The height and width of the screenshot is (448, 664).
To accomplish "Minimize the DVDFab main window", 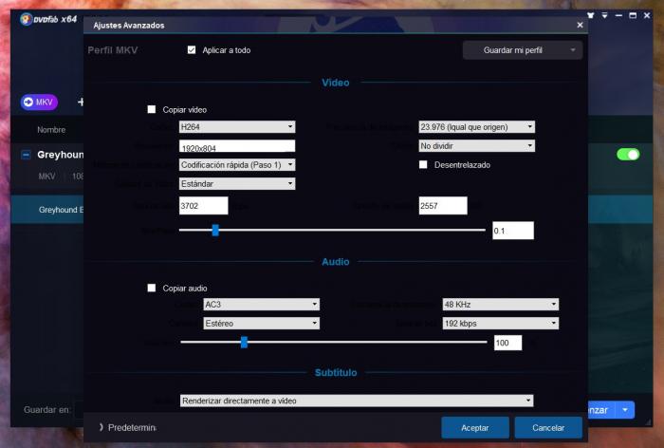I will pyautogui.click(x=618, y=15).
